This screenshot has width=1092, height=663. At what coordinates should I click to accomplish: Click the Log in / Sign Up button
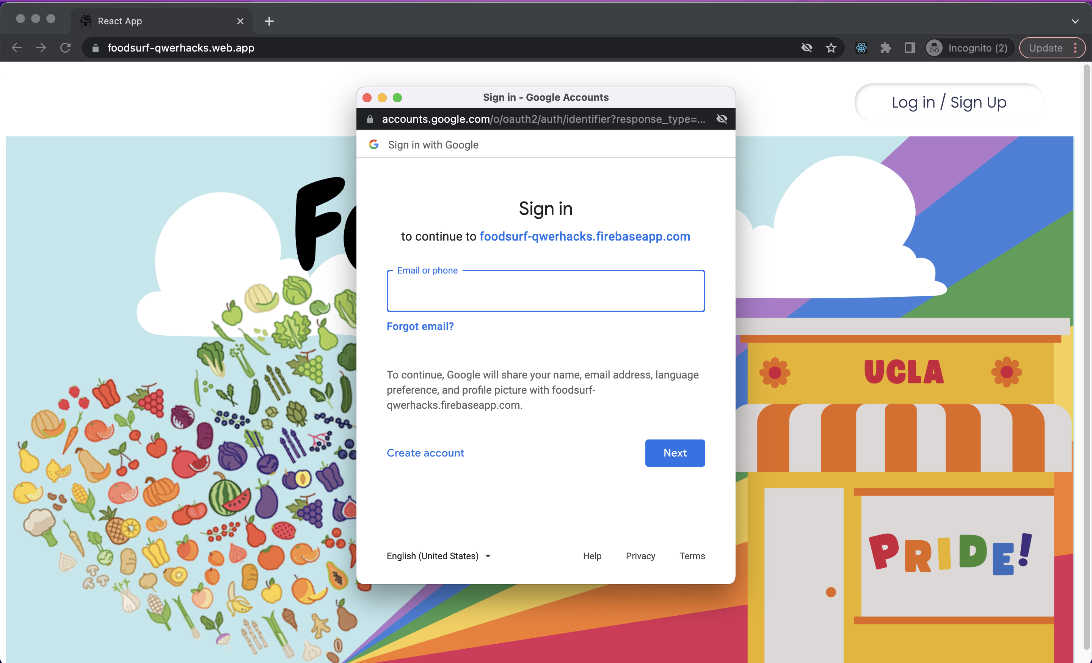948,102
